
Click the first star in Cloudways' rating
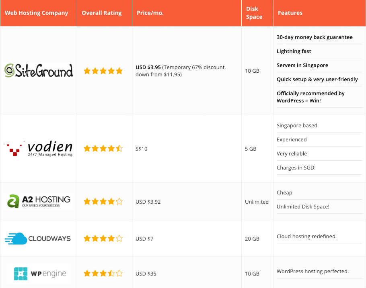click(x=87, y=238)
